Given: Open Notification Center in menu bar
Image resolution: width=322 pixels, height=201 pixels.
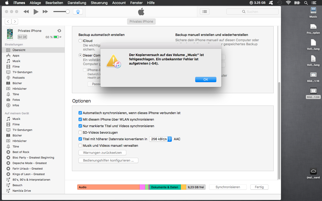Looking at the screenshot, I should 314,3.
